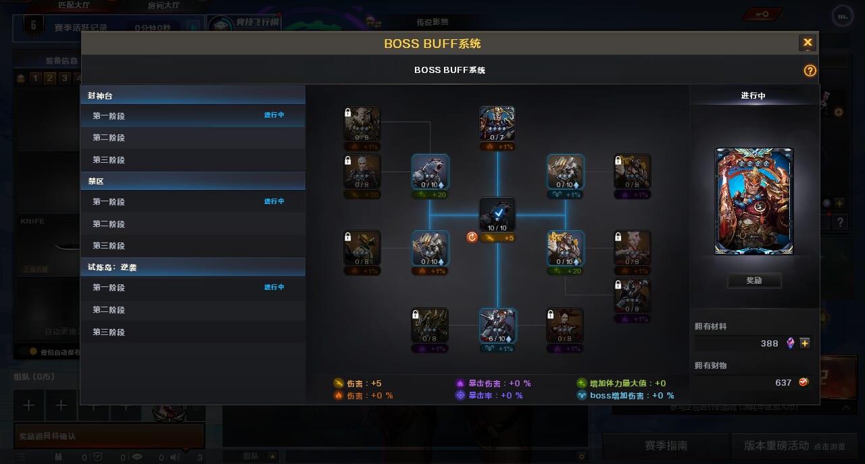The height and width of the screenshot is (464, 865).
Task: Click the gold coin icon beside 637
Action: tap(804, 382)
